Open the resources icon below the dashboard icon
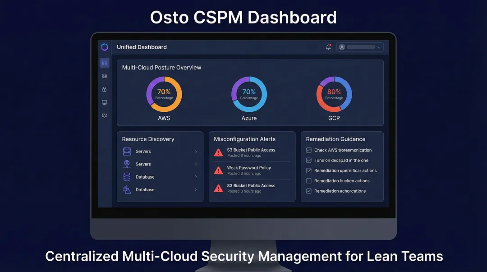This screenshot has width=487, height=272. [104, 76]
